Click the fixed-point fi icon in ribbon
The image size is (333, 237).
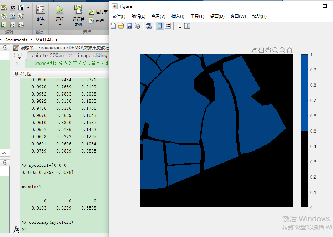[21, 7]
